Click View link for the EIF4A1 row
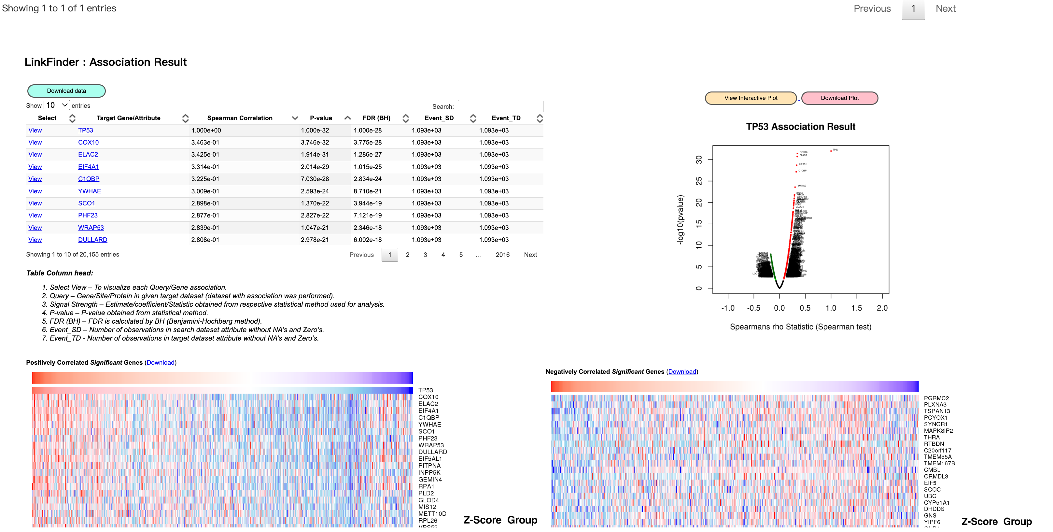This screenshot has height=532, width=1053. point(35,167)
